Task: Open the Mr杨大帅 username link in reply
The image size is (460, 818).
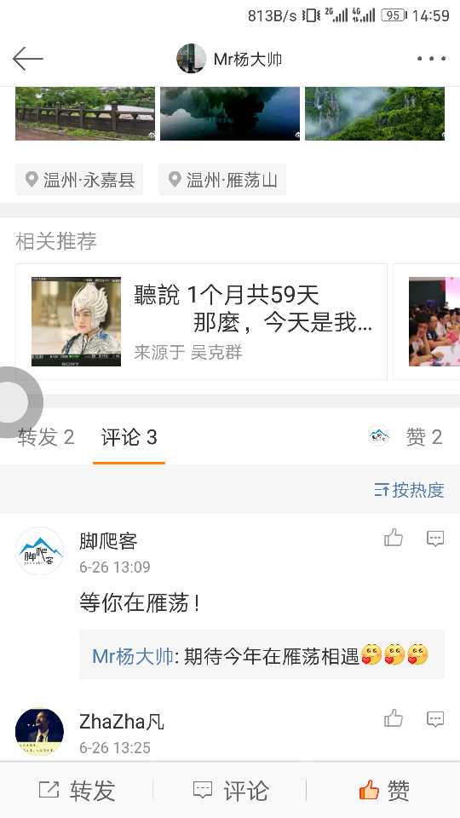Action: pyautogui.click(x=133, y=656)
